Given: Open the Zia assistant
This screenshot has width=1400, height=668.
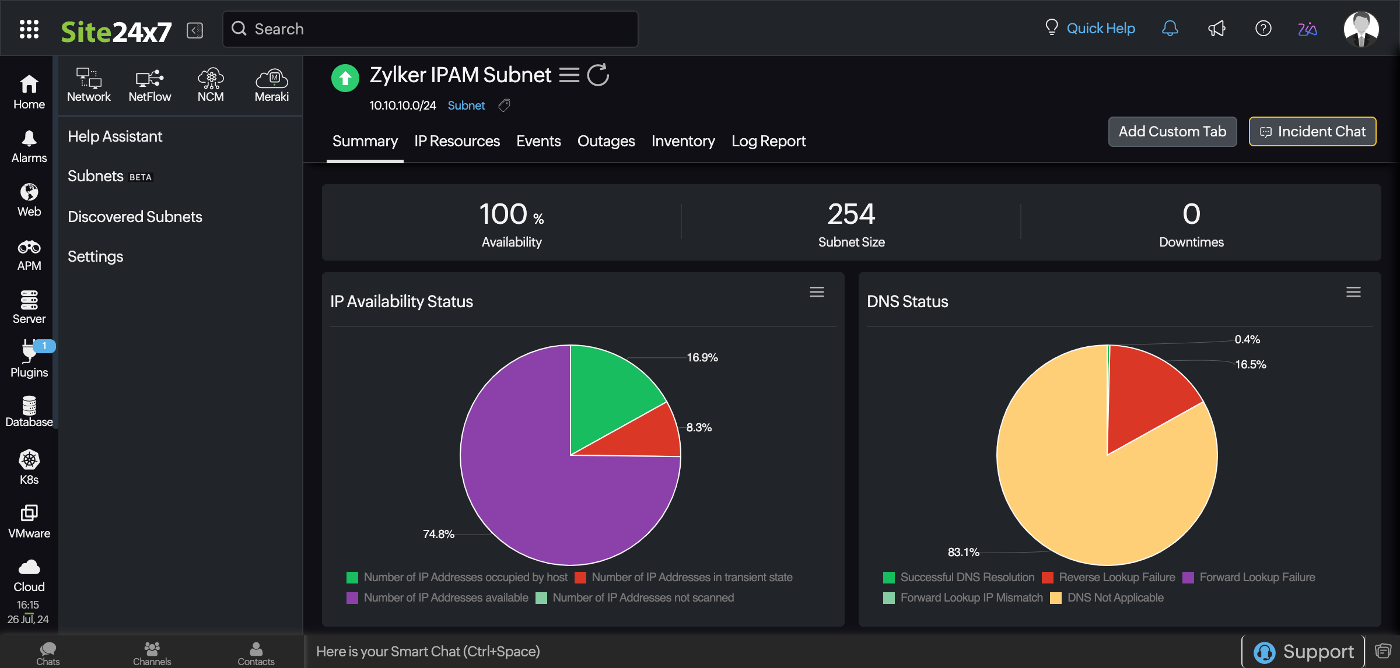Looking at the screenshot, I should (1308, 28).
